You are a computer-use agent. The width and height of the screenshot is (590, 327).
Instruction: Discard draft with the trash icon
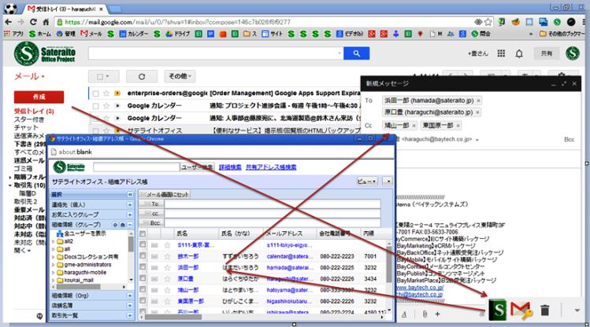click(x=544, y=310)
